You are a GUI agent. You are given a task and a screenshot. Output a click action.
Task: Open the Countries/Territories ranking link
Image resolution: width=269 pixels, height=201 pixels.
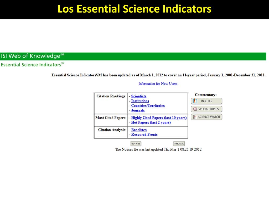point(148,106)
